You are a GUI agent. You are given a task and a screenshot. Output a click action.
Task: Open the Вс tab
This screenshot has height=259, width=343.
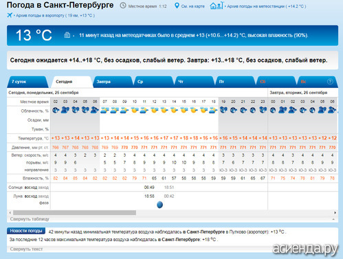point(316,82)
